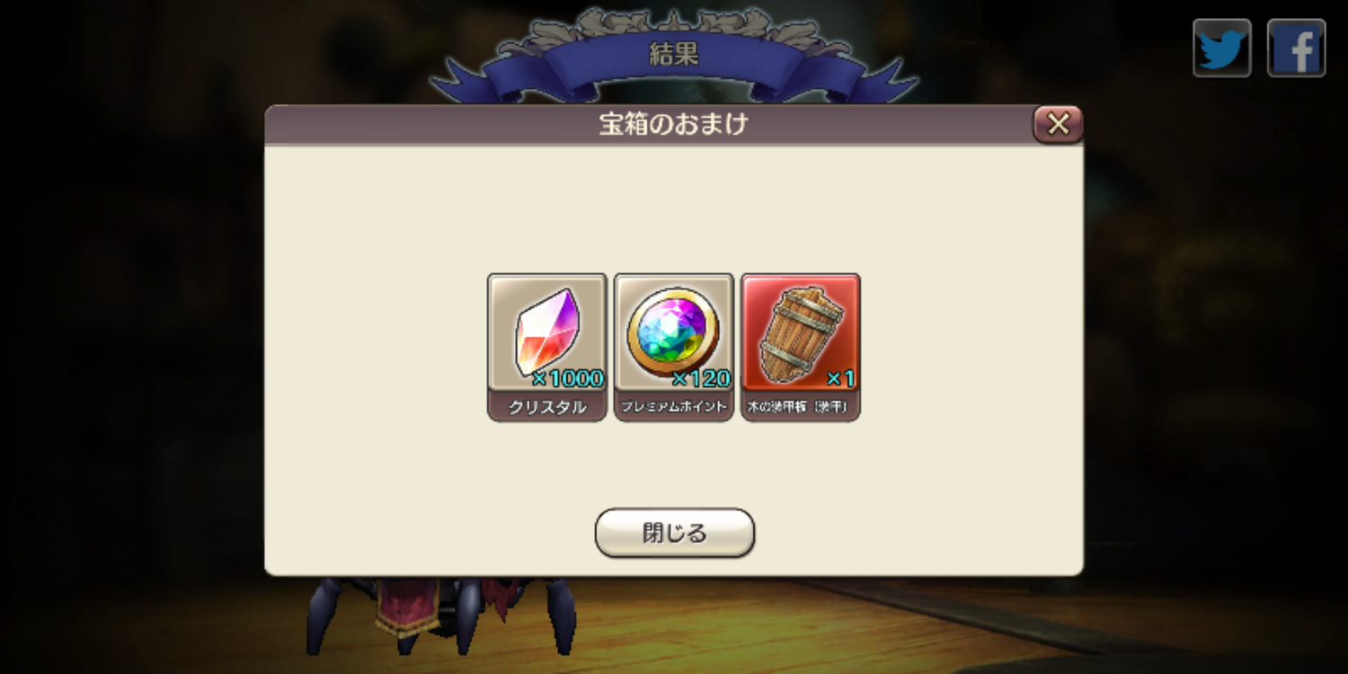This screenshot has width=1348, height=674.
Task: Close the dialog with 閉じる button
Action: [x=675, y=533]
